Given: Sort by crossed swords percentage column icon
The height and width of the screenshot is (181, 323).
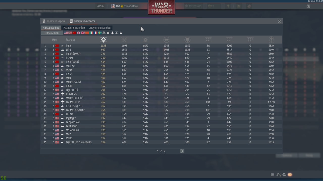Looking at the screenshot, I should (x=145, y=40).
